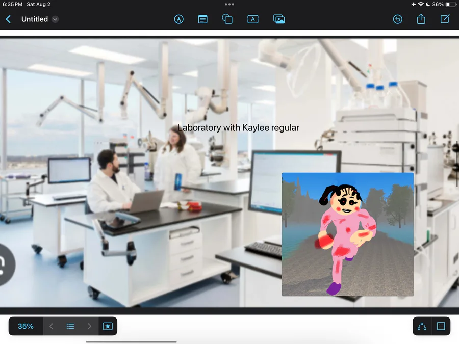Open the shapes library icon
The height and width of the screenshot is (344, 459).
[x=227, y=19]
